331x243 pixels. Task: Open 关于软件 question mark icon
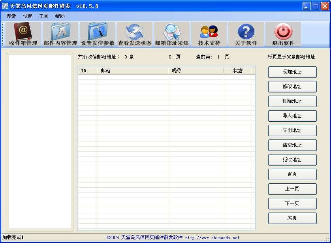(x=246, y=34)
